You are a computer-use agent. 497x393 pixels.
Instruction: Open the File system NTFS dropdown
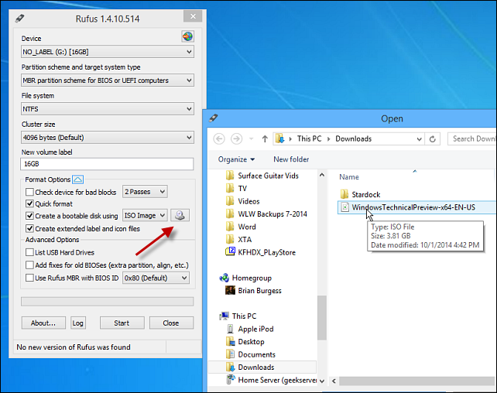(107, 109)
